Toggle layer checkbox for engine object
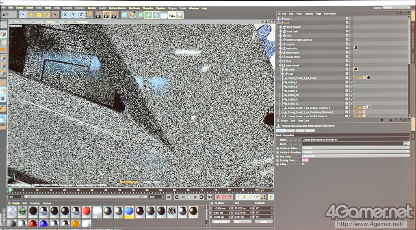416x230 pixels. click(347, 44)
